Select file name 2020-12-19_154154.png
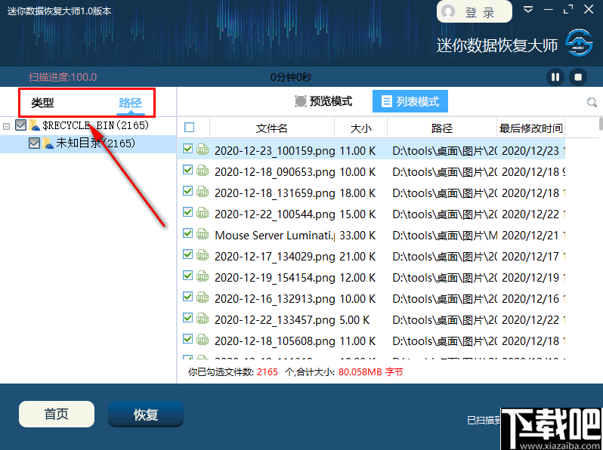 tap(274, 277)
